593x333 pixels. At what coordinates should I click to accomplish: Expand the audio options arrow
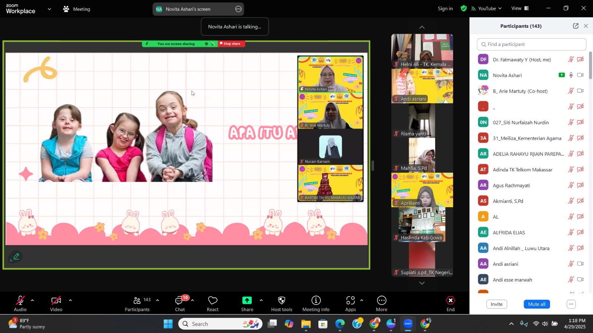(33, 300)
